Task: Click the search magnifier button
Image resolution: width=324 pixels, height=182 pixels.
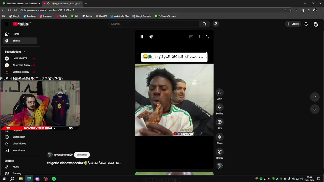Action: coord(204,24)
